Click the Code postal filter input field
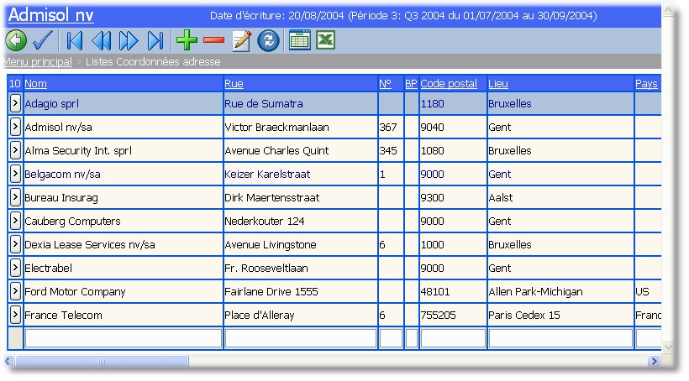Screen dimensions: 689x381 453,338
